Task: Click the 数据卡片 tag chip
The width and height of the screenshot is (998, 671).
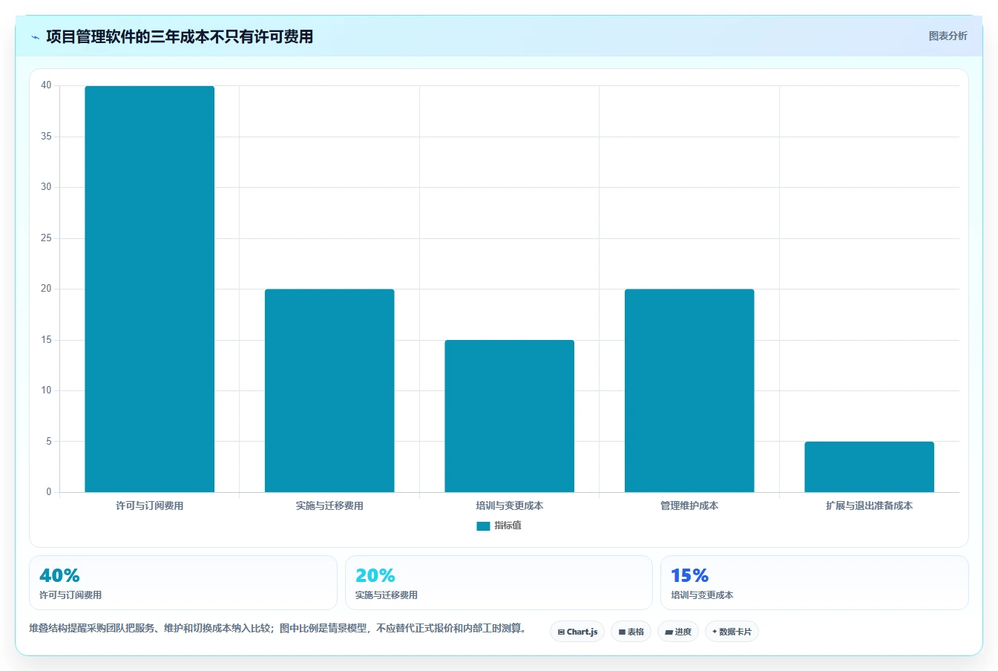Action: coord(732,632)
